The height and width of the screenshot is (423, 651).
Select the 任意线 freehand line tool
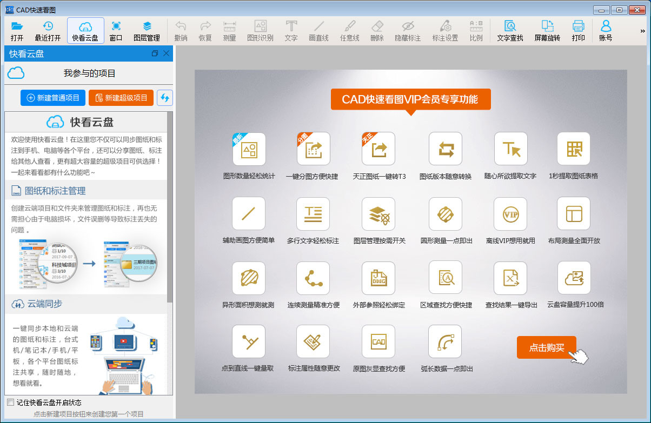pos(350,31)
